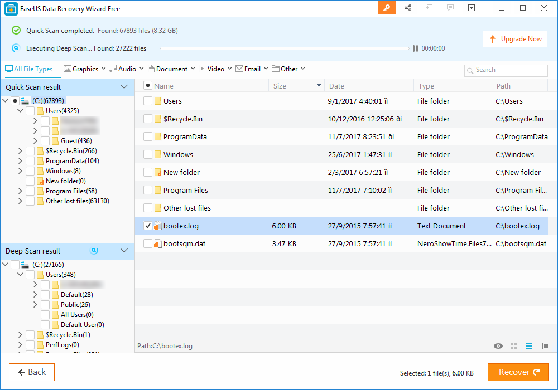This screenshot has width=558, height=390.
Task: Switch to thumbnail grid view
Action: point(513,346)
